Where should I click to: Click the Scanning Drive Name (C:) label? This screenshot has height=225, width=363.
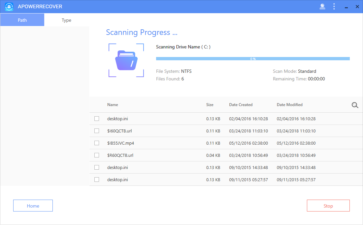click(183, 47)
